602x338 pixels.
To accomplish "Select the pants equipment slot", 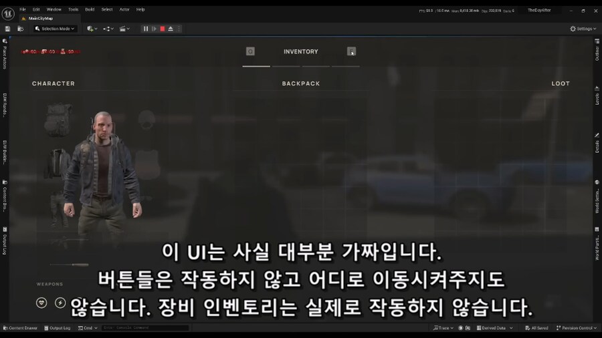I will (58, 209).
